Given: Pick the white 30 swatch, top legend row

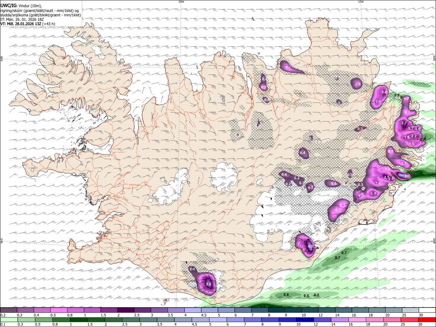Looking at the screenshot, I should pyautogui.click(x=427, y=310).
